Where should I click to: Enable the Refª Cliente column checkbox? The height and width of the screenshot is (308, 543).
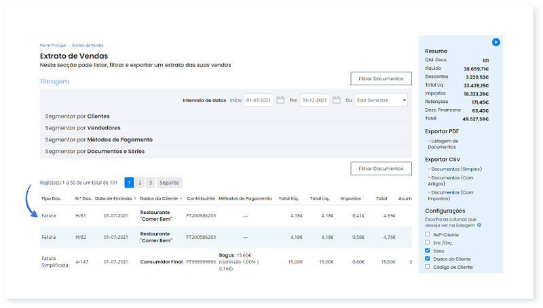click(428, 234)
